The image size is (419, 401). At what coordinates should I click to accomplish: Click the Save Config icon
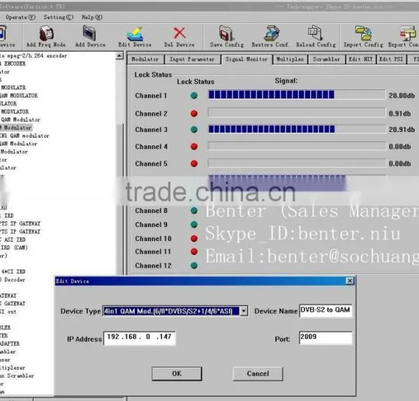226,34
